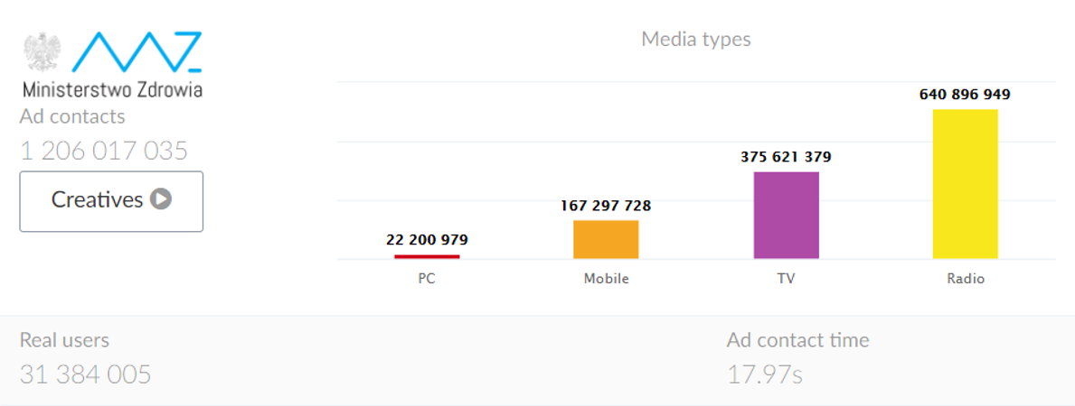The height and width of the screenshot is (406, 1075).
Task: Click the 375 621 379 TV value label
Action: (x=786, y=157)
